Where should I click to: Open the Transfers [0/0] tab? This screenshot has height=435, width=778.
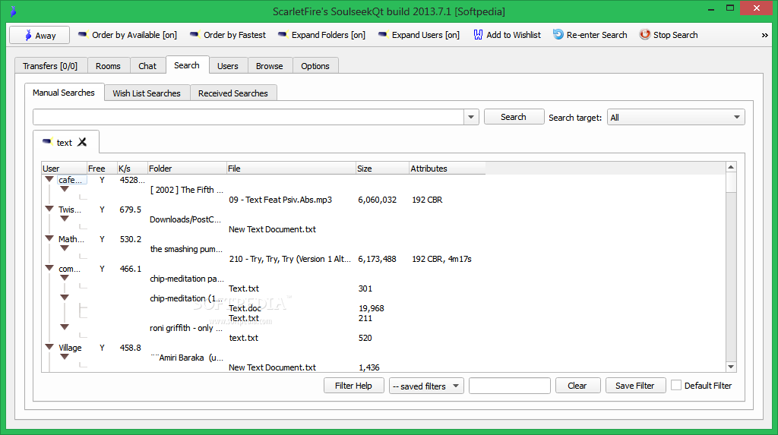pos(50,66)
